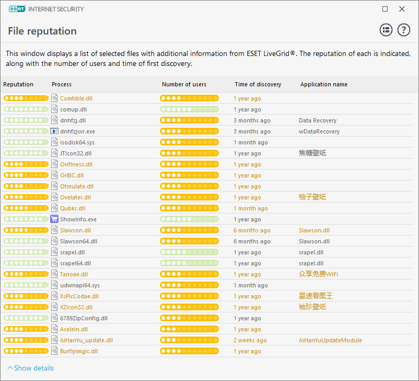Select the isodisk64.sys process name
The image size is (419, 381).
(77, 142)
